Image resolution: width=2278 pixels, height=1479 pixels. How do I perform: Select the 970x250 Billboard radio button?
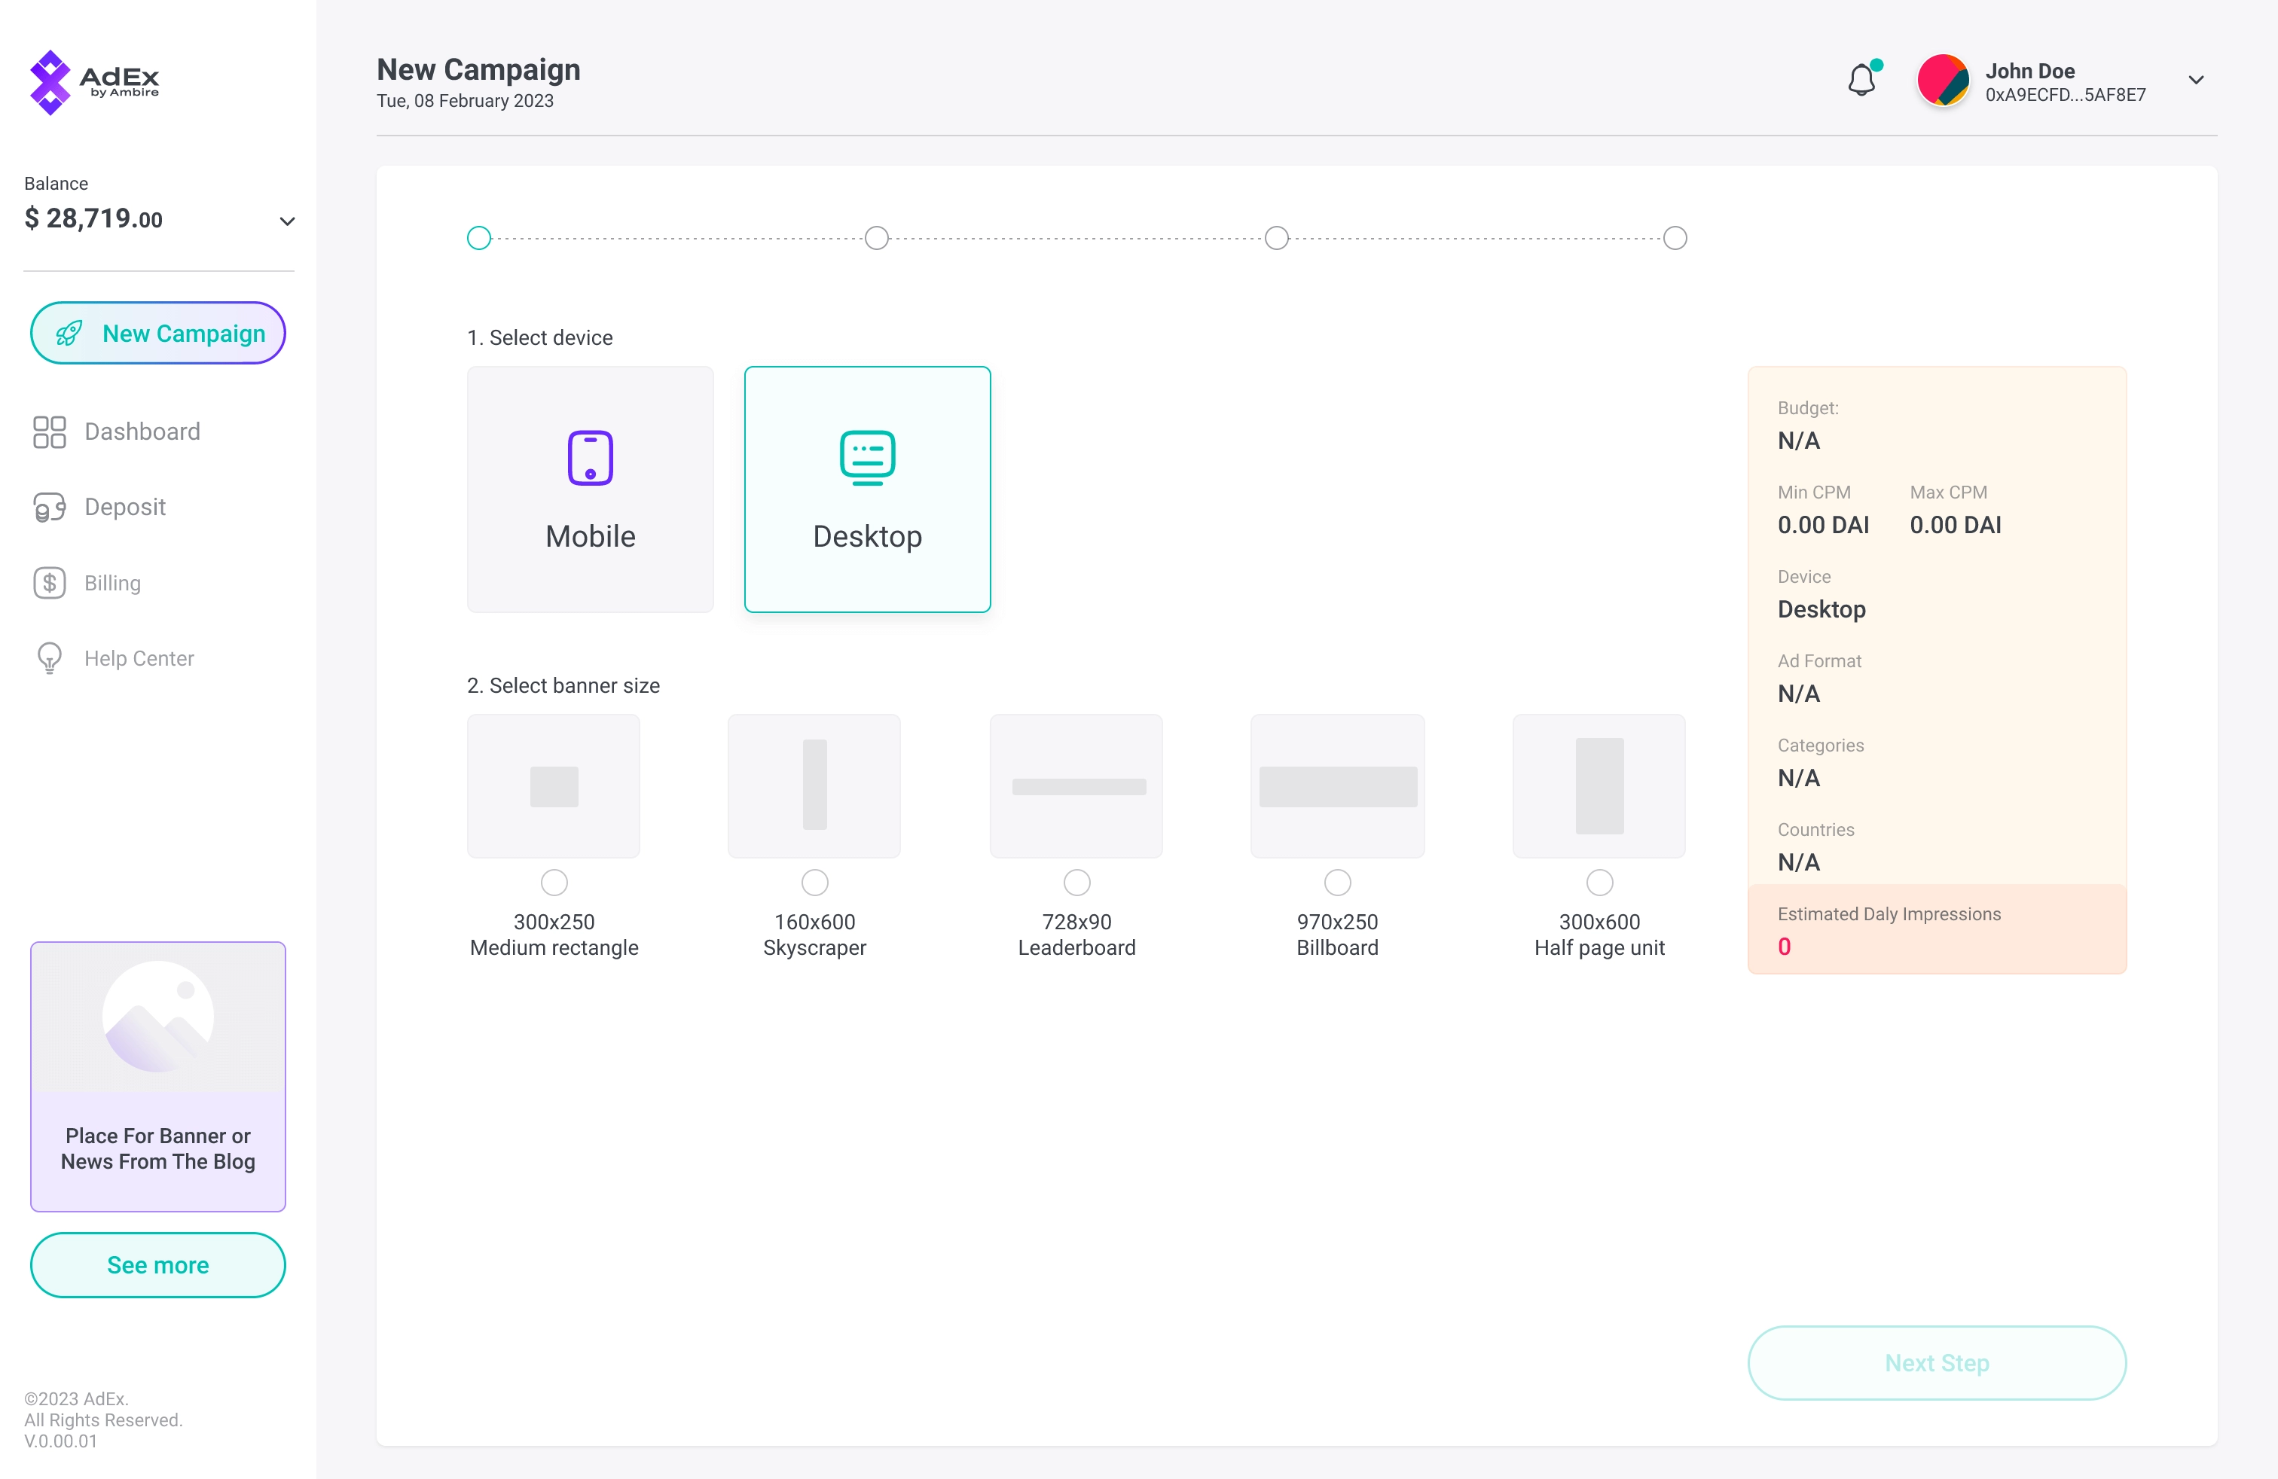[x=1336, y=881]
